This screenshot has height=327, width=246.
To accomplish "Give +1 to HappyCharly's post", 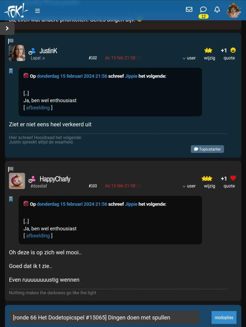I will click(224, 179).
